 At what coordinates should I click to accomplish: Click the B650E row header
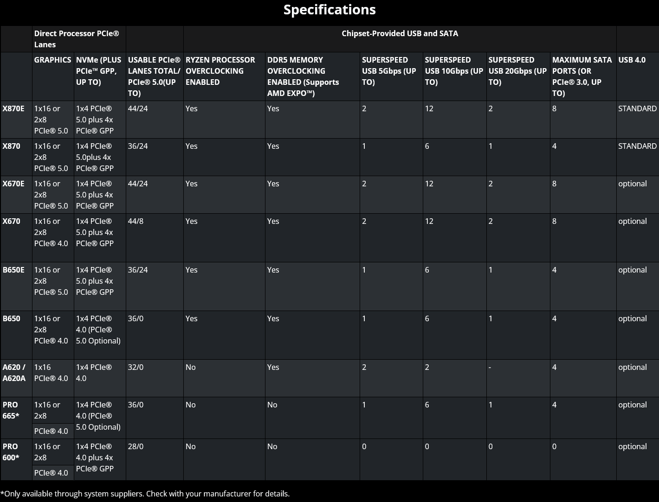13,270
